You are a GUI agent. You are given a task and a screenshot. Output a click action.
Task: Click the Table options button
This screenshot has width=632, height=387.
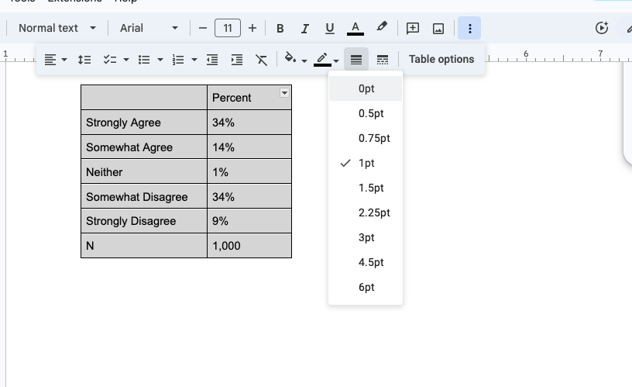pyautogui.click(x=441, y=59)
